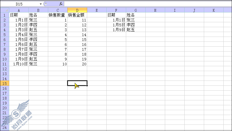Click the 销售金额 header cell

[x=77, y=15]
